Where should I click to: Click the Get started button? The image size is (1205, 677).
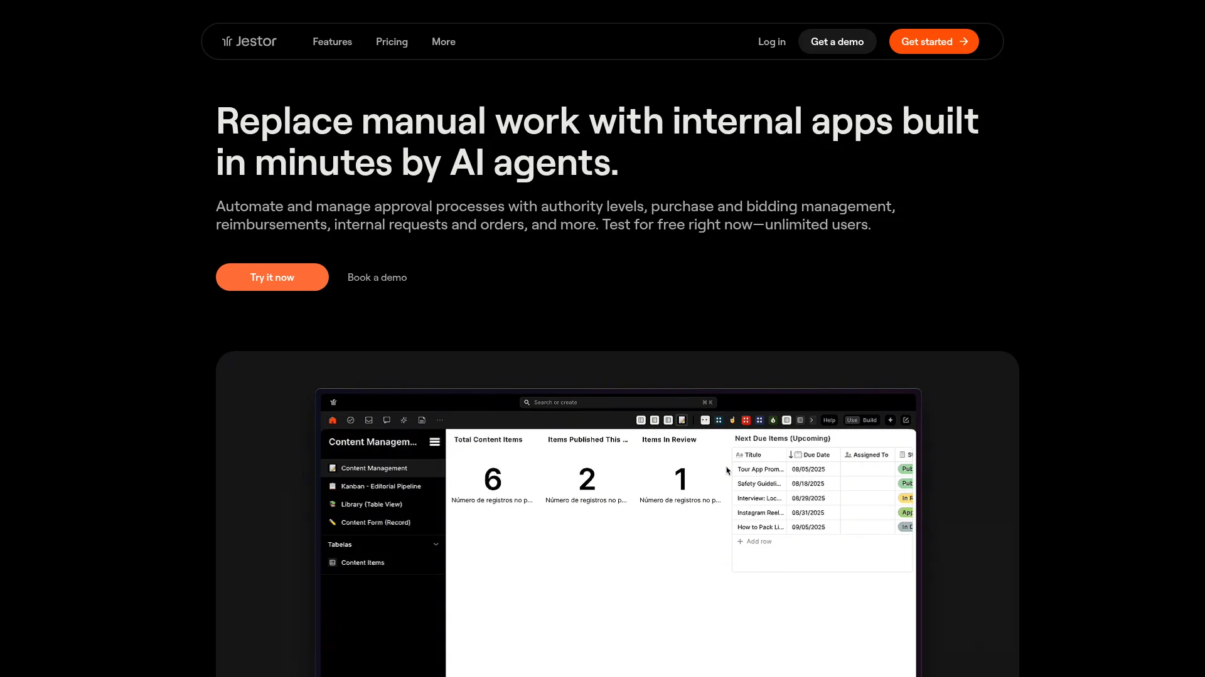[933, 41]
